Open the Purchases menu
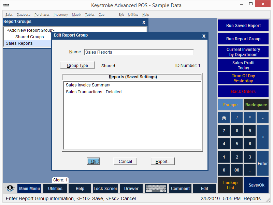273x205 pixels. pyautogui.click(x=42, y=15)
